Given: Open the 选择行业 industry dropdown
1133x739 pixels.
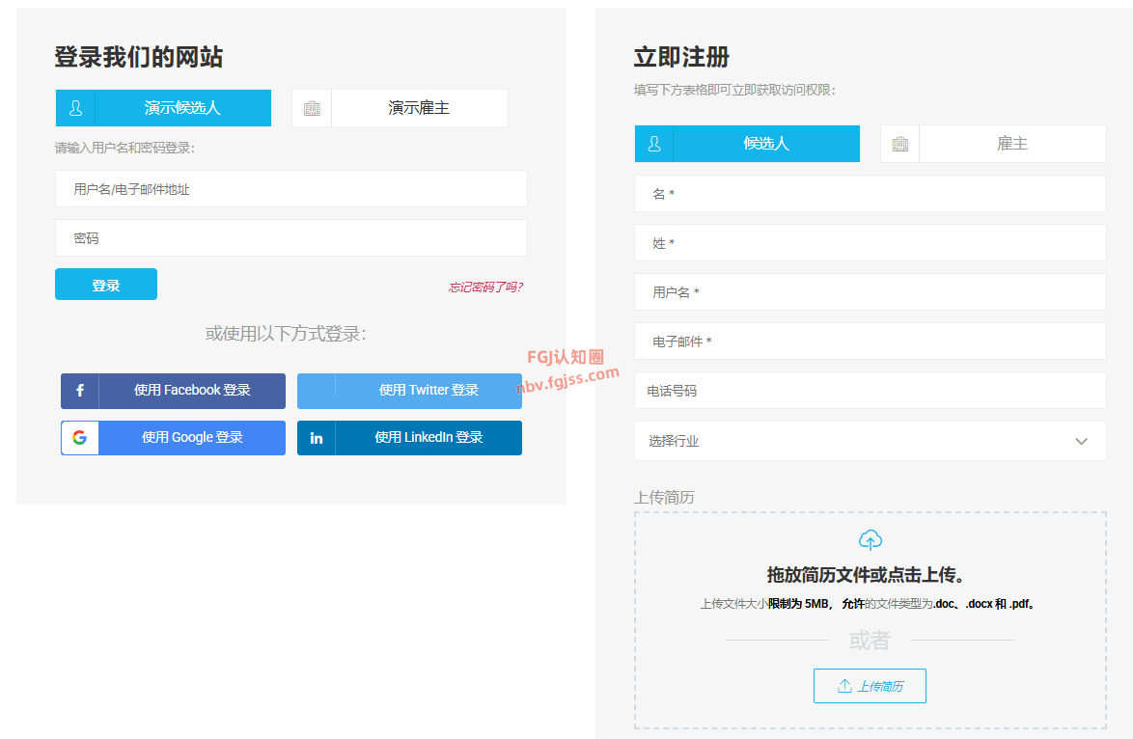Looking at the screenshot, I should pos(870,440).
